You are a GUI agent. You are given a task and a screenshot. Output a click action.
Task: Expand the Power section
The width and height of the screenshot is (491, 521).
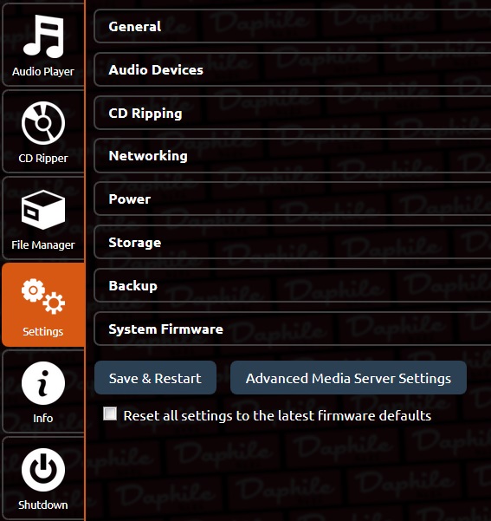tap(293, 199)
